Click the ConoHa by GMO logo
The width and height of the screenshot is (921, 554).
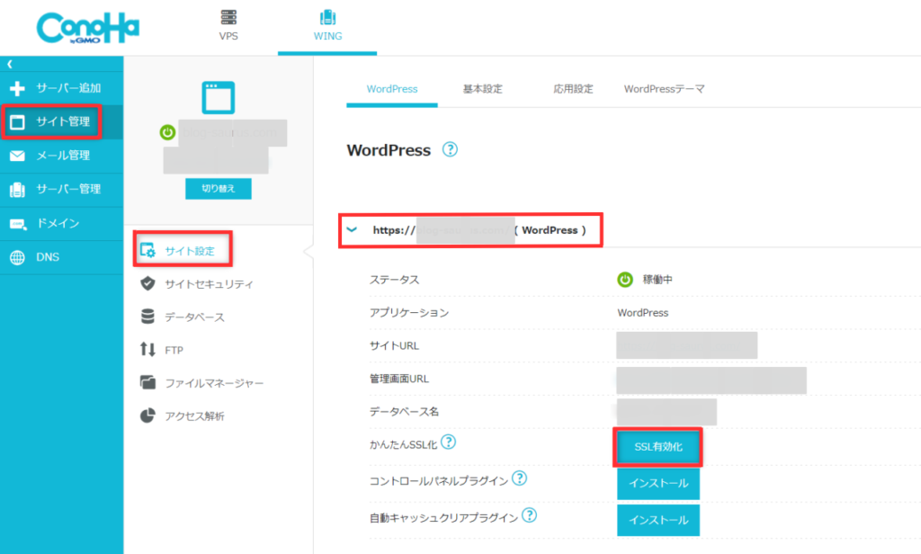tap(88, 28)
